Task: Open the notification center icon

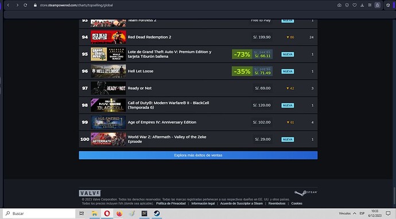Action: pyautogui.click(x=388, y=213)
